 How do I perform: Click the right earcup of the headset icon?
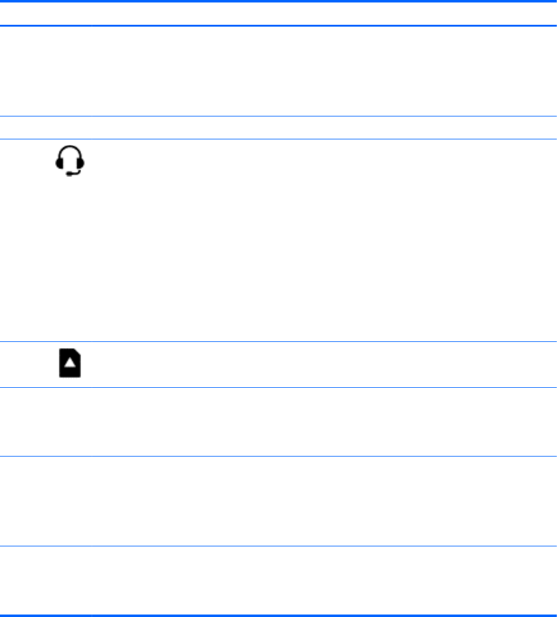coord(81,163)
